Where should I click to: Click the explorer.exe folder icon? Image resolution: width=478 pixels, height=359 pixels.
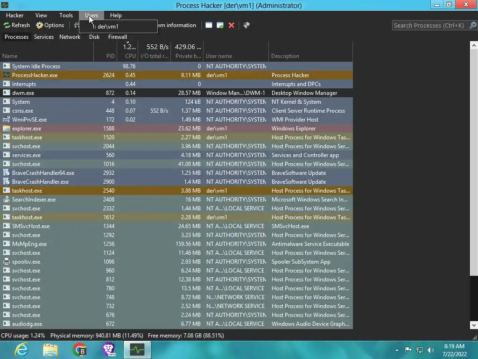6,129
